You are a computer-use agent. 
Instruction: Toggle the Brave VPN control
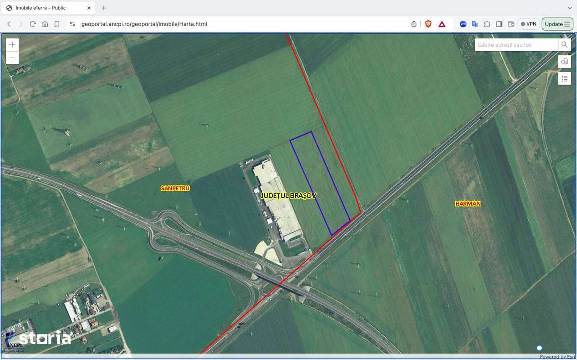coord(528,24)
